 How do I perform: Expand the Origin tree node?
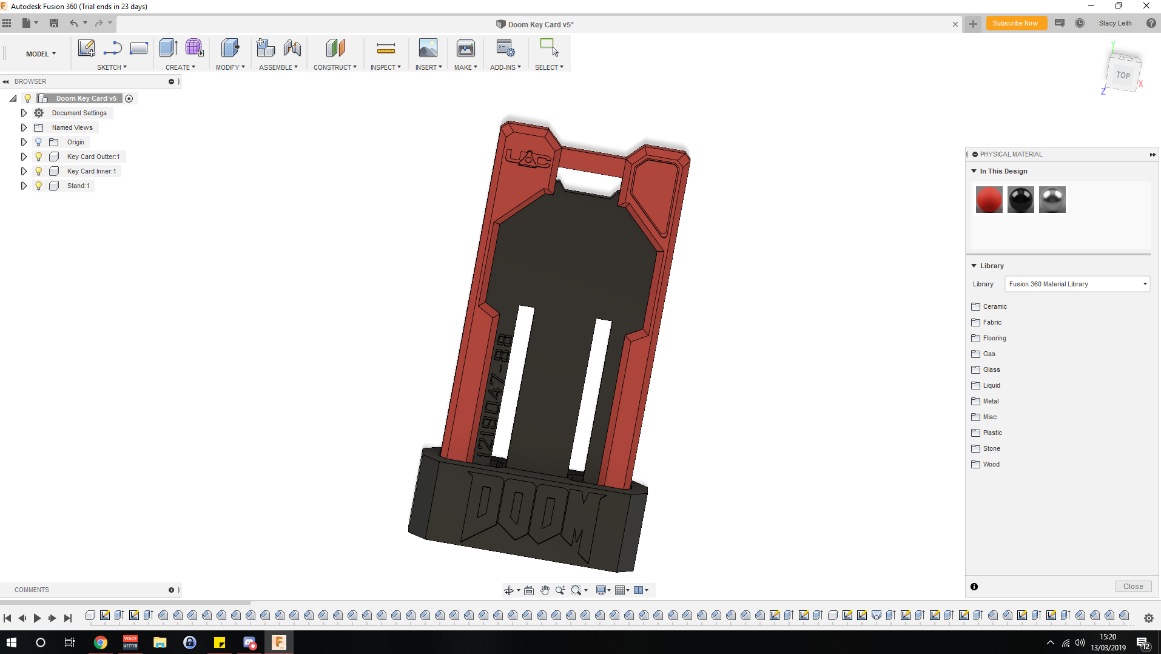[24, 142]
